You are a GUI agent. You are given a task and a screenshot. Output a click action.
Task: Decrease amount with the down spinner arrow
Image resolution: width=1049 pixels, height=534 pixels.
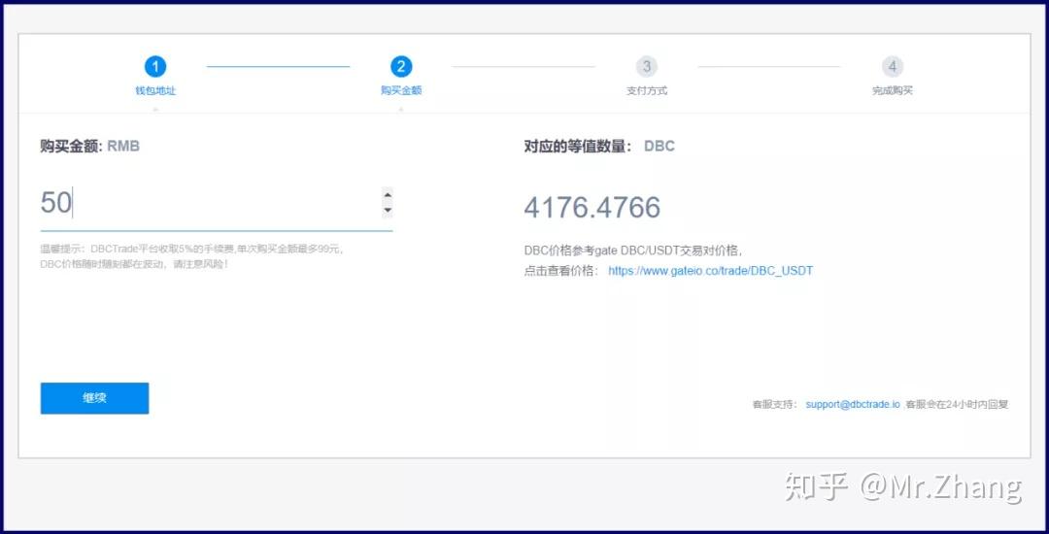[x=387, y=211]
